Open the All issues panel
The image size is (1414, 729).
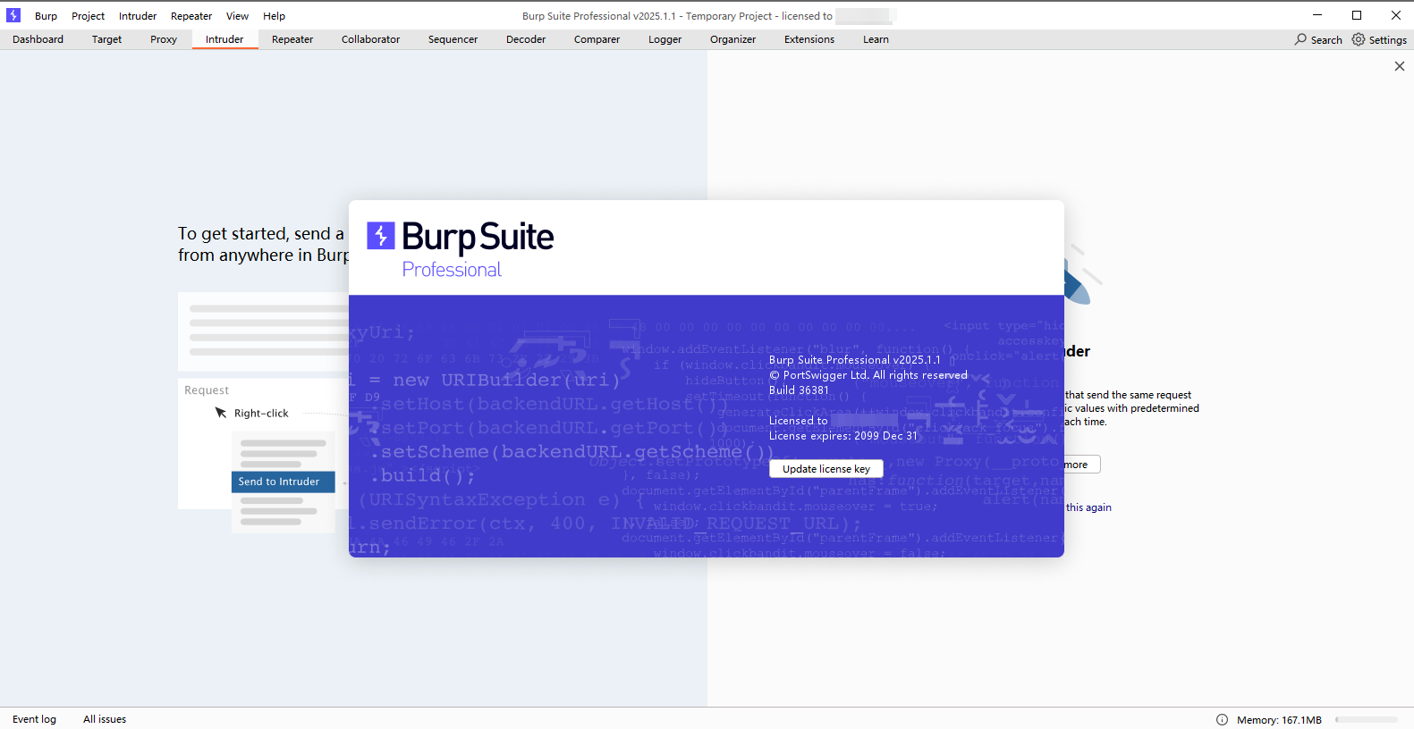[x=105, y=719]
